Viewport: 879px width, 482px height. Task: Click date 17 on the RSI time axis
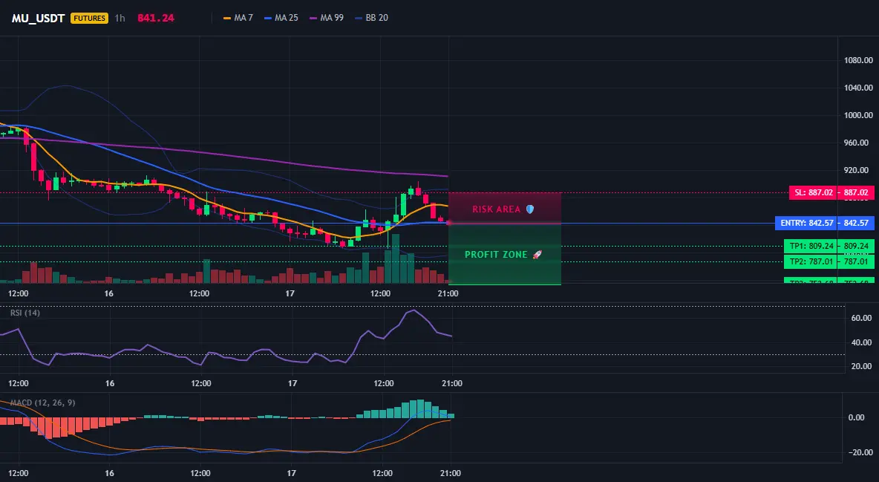tap(292, 383)
